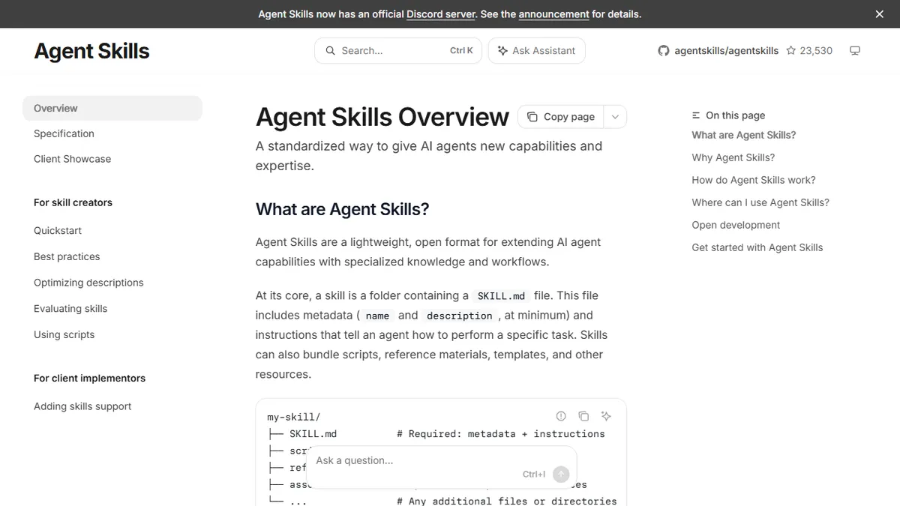Select Overview in the sidebar
The image size is (900, 506).
pyautogui.click(x=112, y=108)
